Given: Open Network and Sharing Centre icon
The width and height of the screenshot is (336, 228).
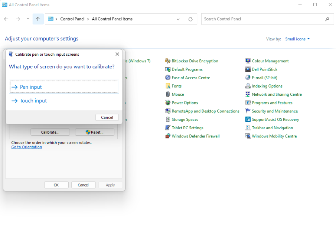Looking at the screenshot, I should pyautogui.click(x=248, y=94).
